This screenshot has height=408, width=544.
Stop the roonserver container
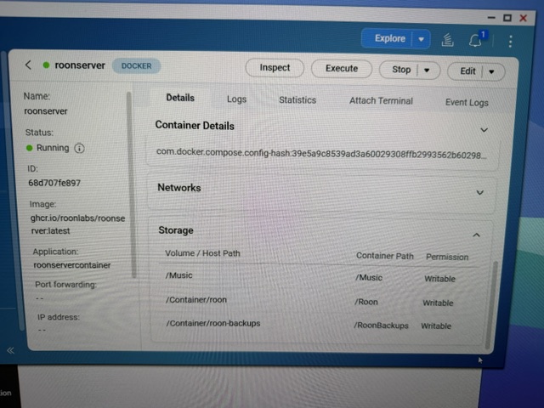pos(401,70)
